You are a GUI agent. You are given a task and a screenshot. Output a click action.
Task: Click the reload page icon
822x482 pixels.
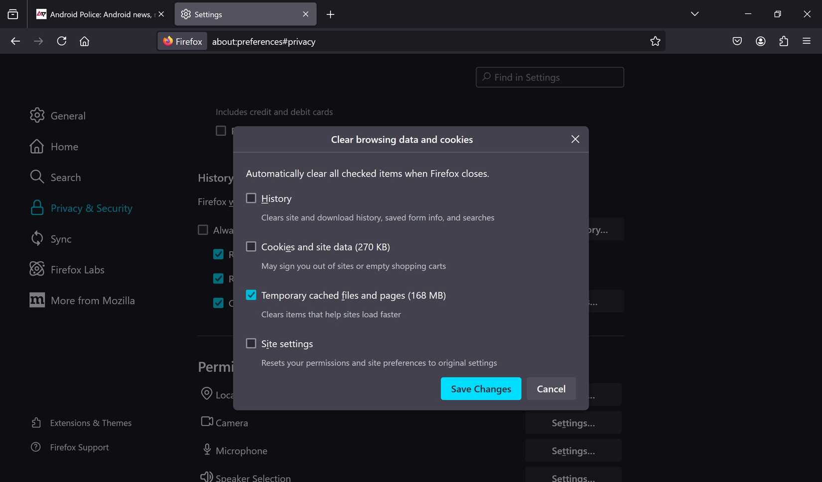point(62,41)
